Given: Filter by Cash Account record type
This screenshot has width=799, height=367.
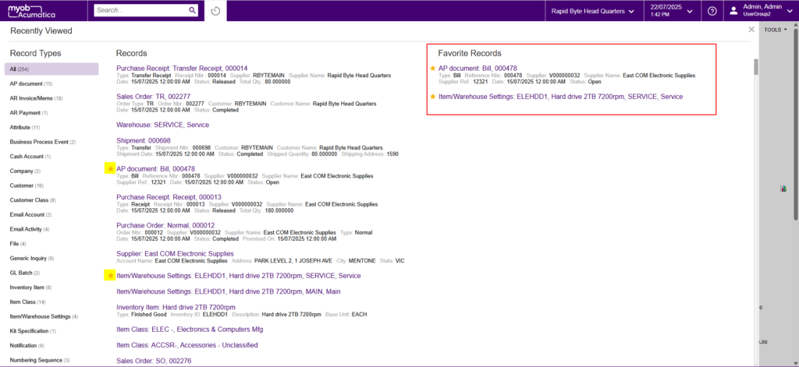Looking at the screenshot, I should coord(30,157).
